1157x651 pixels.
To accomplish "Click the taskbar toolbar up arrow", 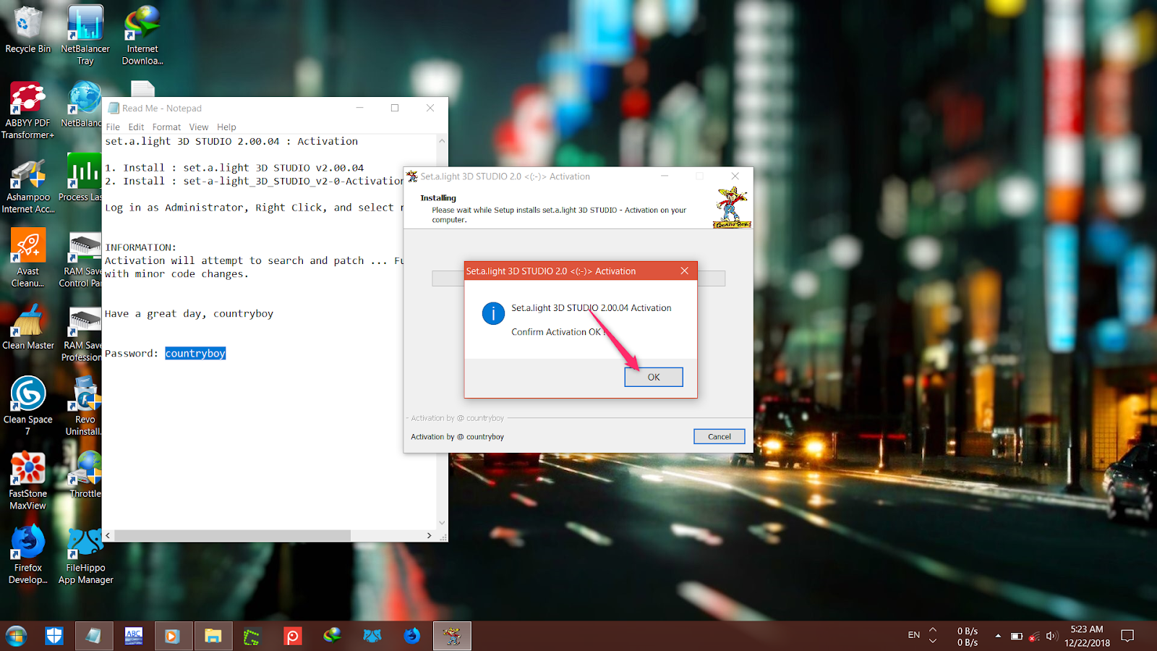I will 933,629.
